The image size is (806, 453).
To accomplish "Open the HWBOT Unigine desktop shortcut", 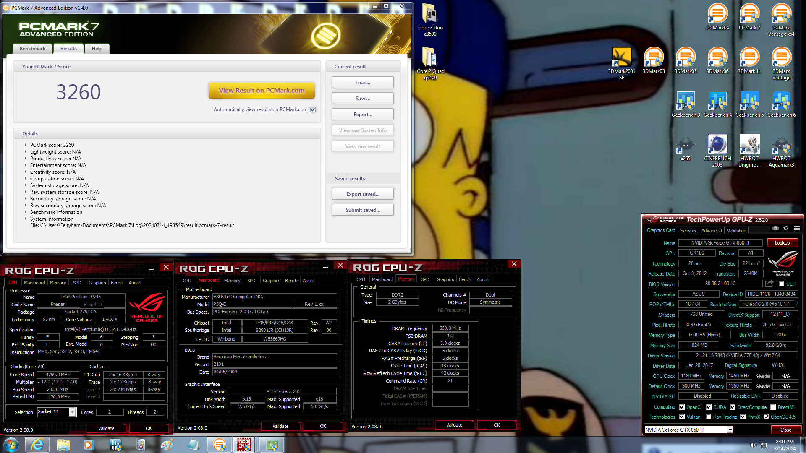I will click(749, 151).
